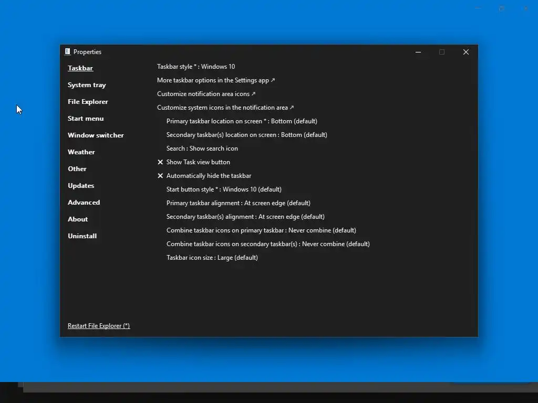
Task: Select the Taskbar section in sidebar
Action: click(x=80, y=68)
